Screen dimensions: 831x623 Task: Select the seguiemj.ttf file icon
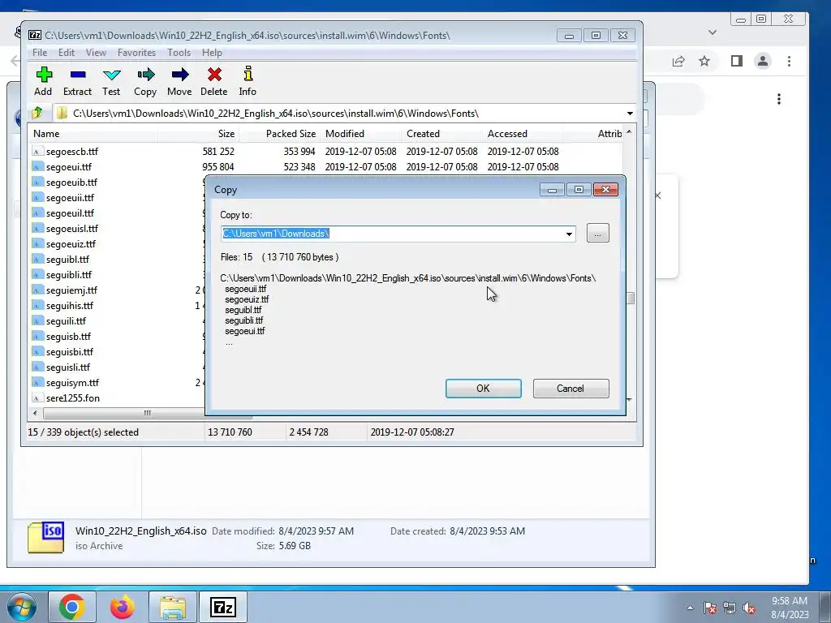pos(37,290)
